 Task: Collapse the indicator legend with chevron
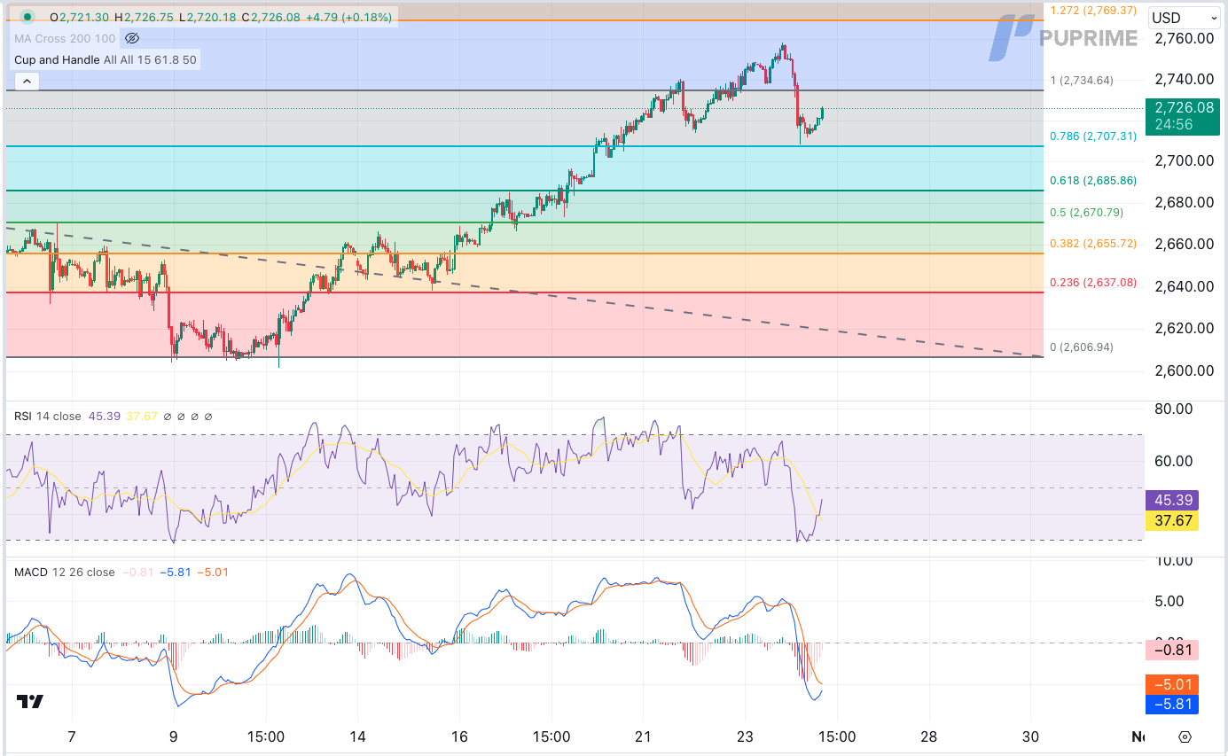(27, 82)
